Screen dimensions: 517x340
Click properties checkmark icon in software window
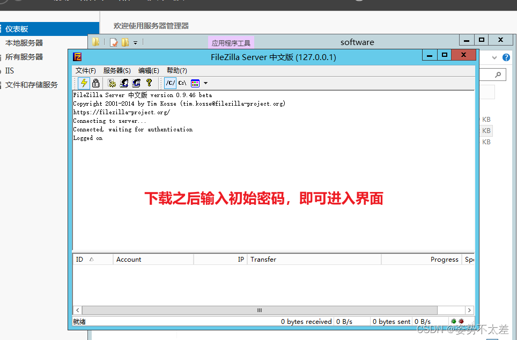point(114,42)
